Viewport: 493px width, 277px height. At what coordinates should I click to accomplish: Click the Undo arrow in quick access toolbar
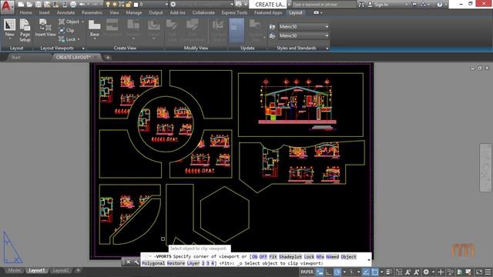82,5
